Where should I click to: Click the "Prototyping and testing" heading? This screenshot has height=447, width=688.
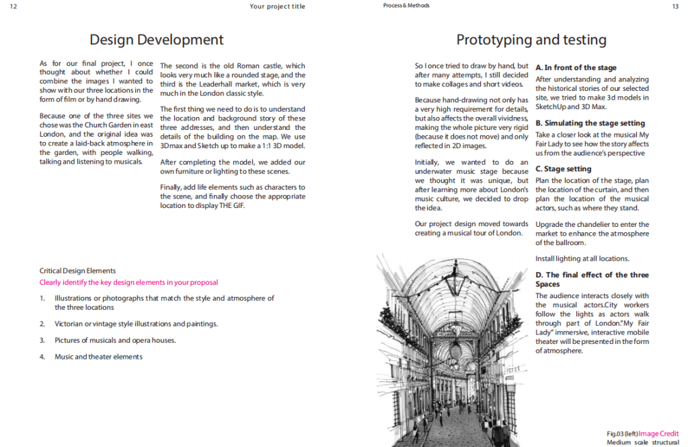click(x=531, y=40)
